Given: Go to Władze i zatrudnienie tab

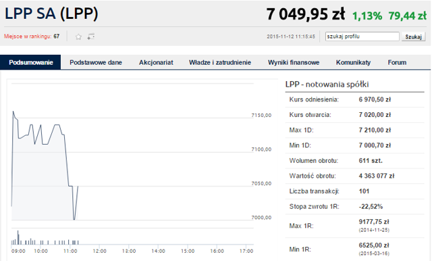Looking at the screenshot, I should tap(220, 62).
